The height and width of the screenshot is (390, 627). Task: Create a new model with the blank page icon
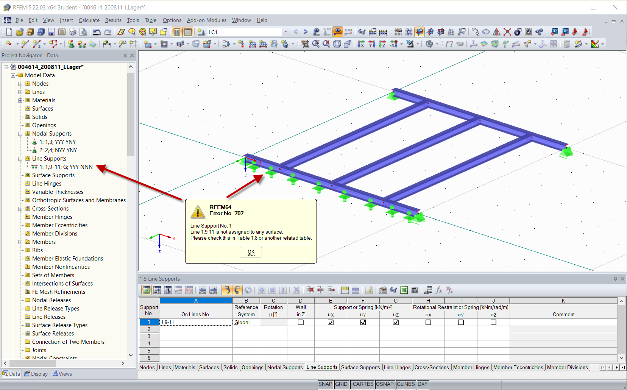click(x=9, y=32)
